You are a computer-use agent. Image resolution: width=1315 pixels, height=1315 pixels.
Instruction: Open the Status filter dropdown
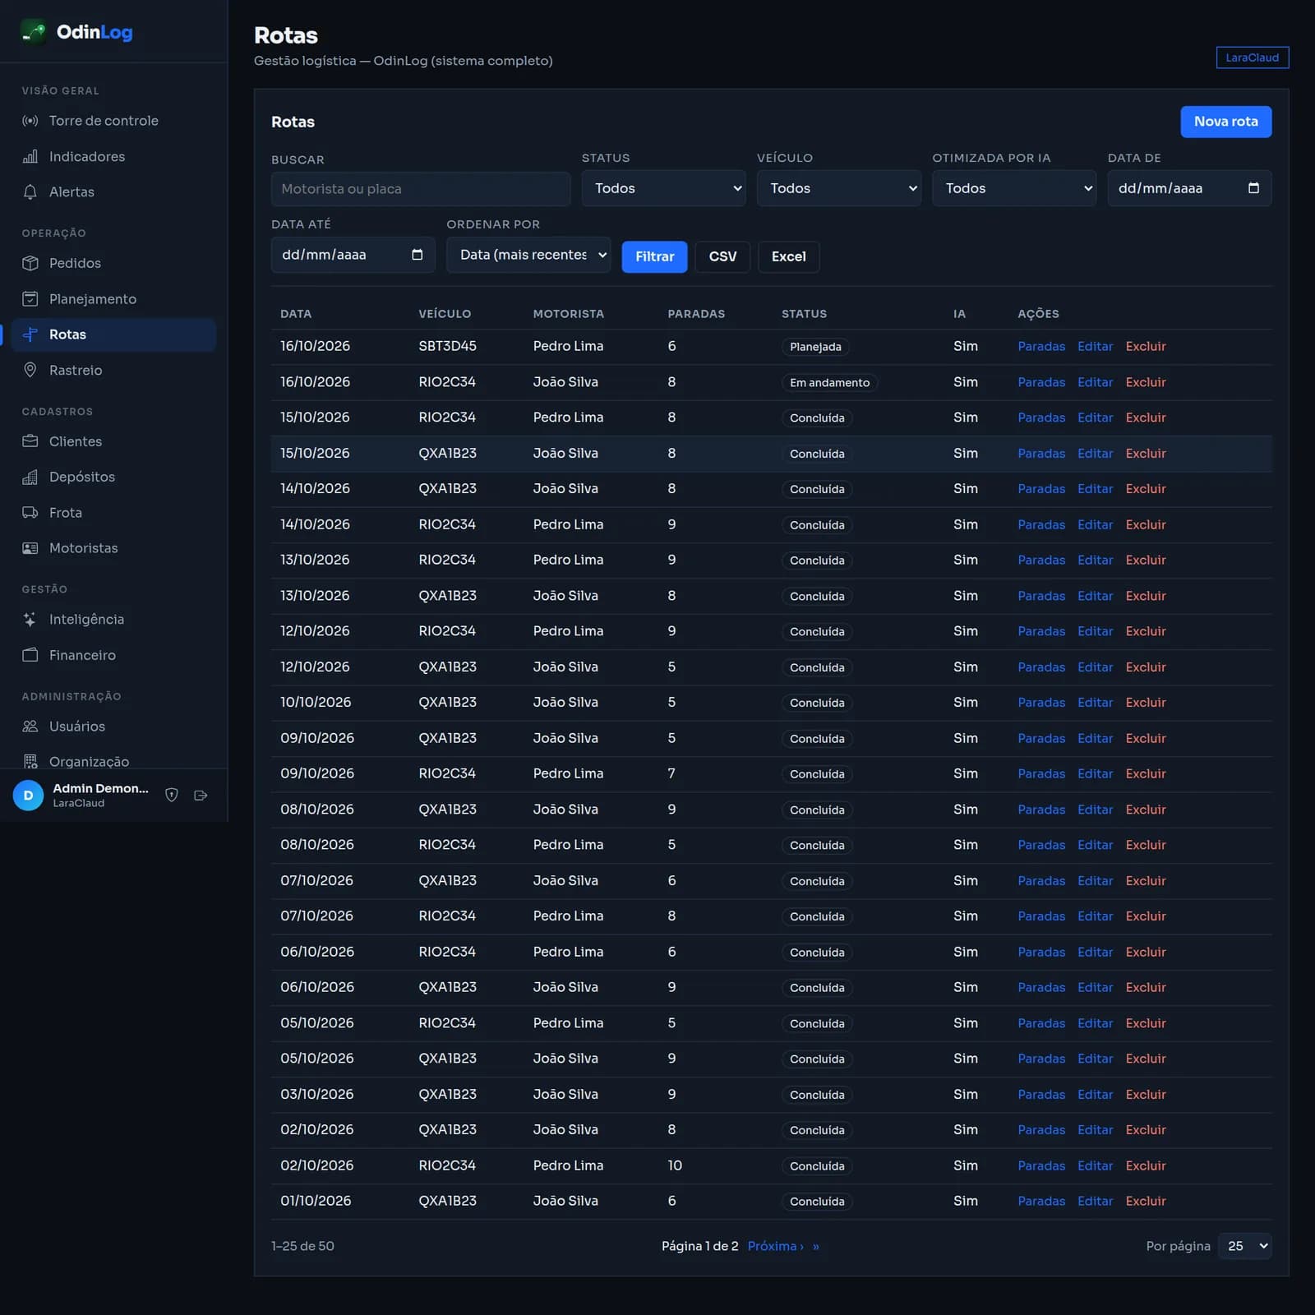663,188
